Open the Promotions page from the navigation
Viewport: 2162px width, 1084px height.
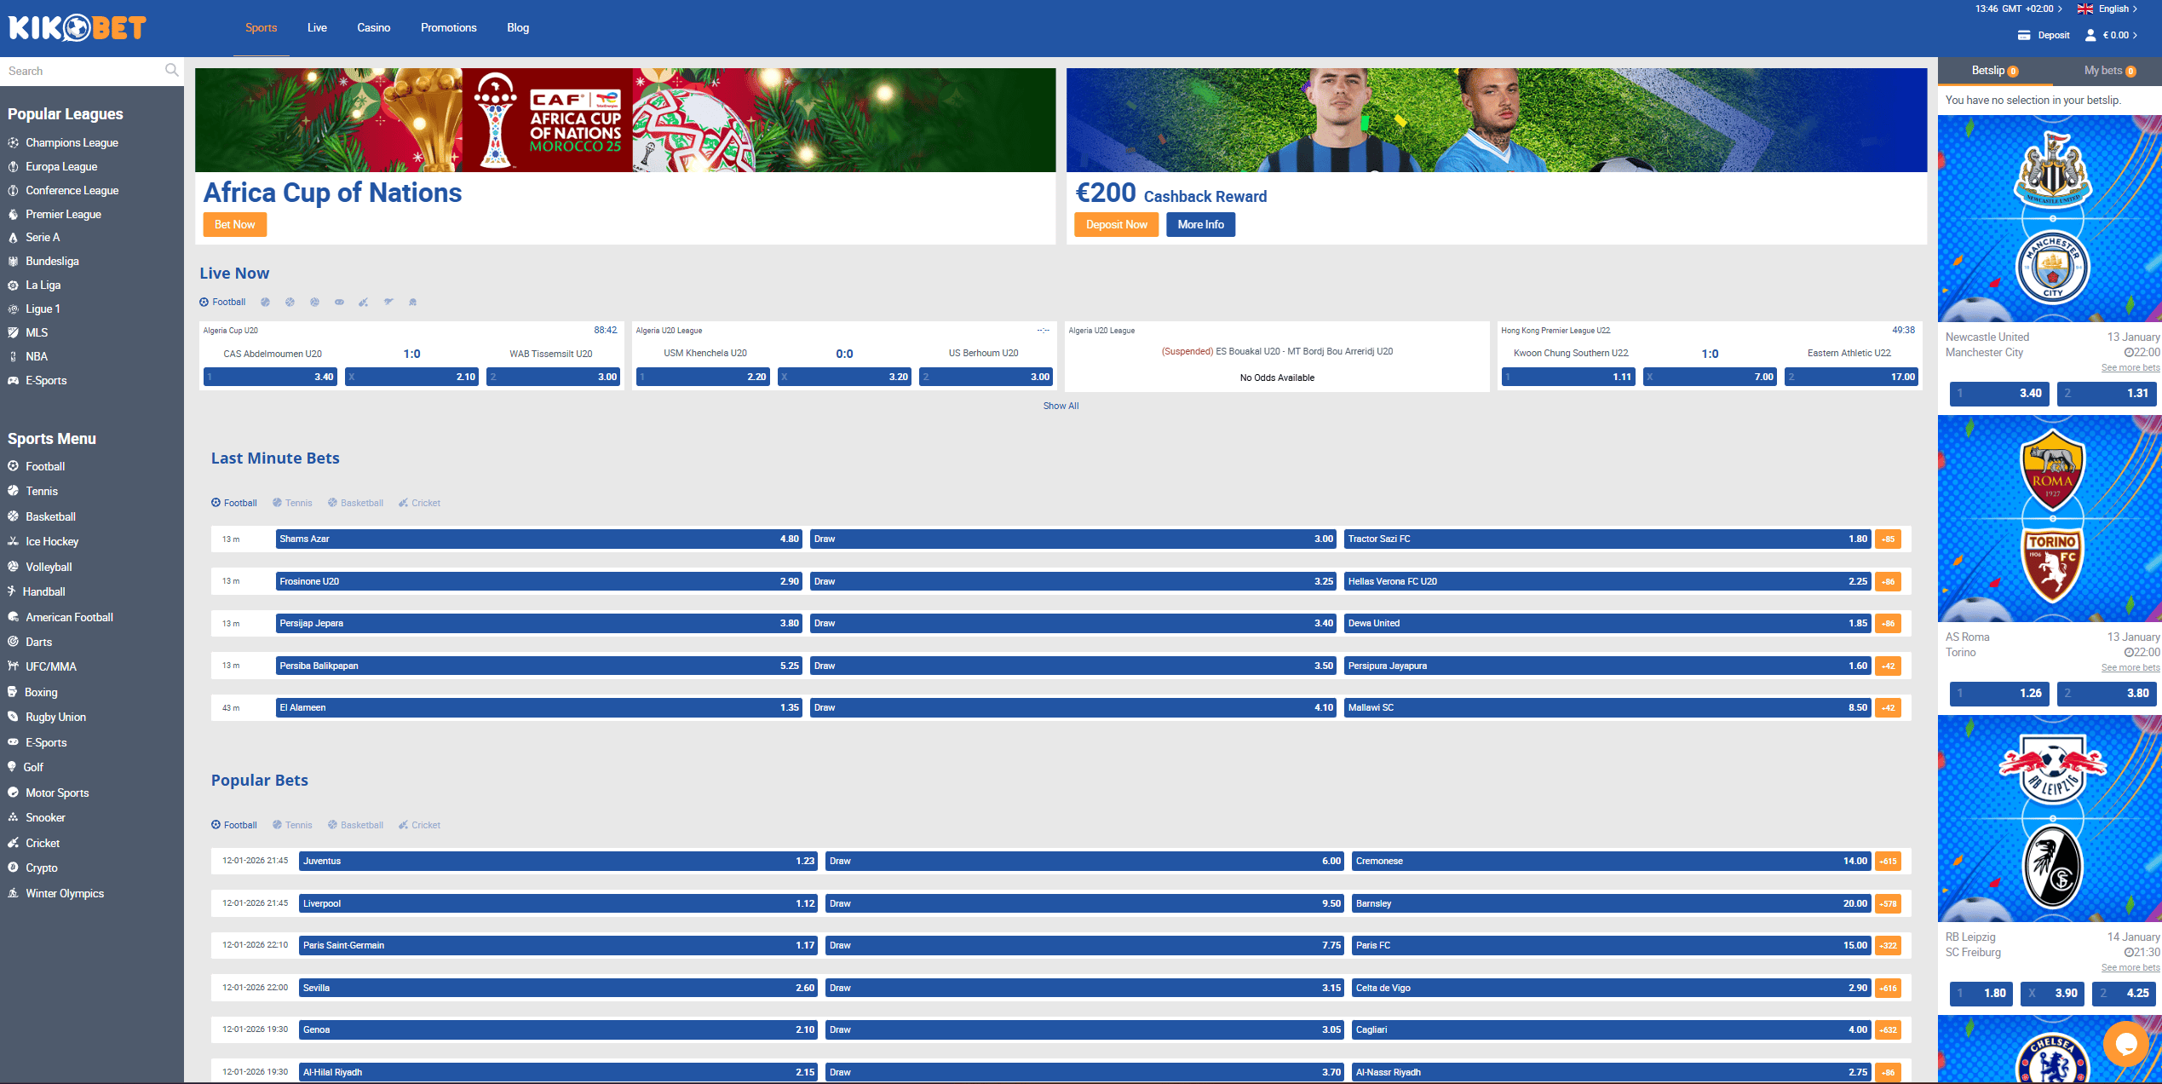coord(448,27)
